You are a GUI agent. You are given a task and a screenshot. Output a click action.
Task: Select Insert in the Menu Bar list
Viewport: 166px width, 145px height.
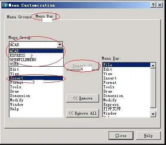coord(127,78)
